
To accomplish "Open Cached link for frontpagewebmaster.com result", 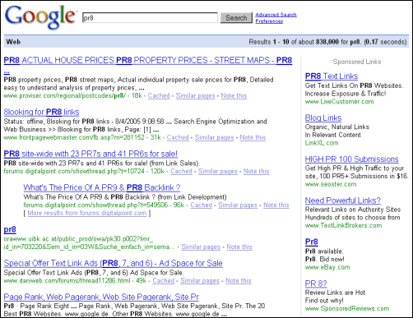I will (178, 137).
